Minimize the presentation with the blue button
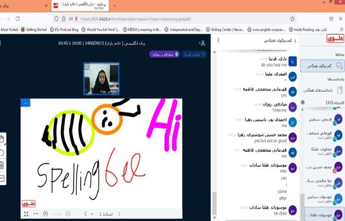The height and width of the screenshot is (221, 345). (25, 103)
